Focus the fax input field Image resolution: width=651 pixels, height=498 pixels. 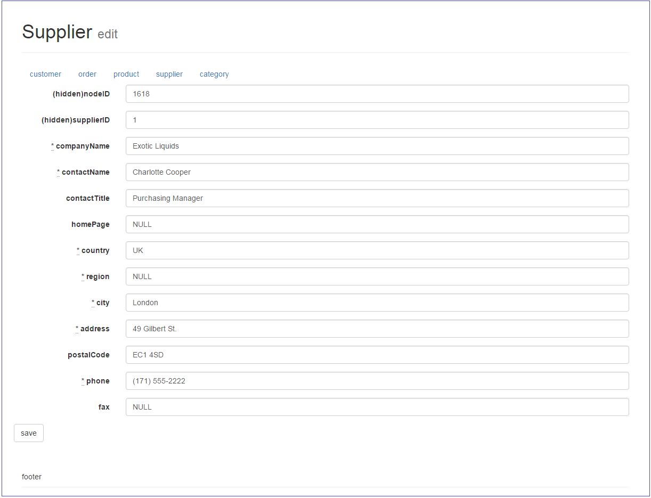coord(377,407)
